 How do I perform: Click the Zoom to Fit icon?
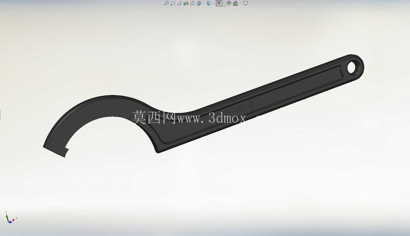(x=166, y=3)
